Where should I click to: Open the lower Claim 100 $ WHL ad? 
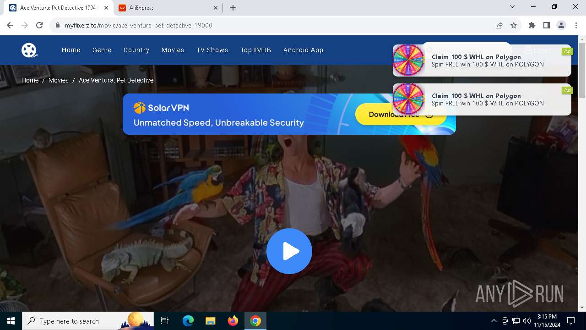[482, 99]
